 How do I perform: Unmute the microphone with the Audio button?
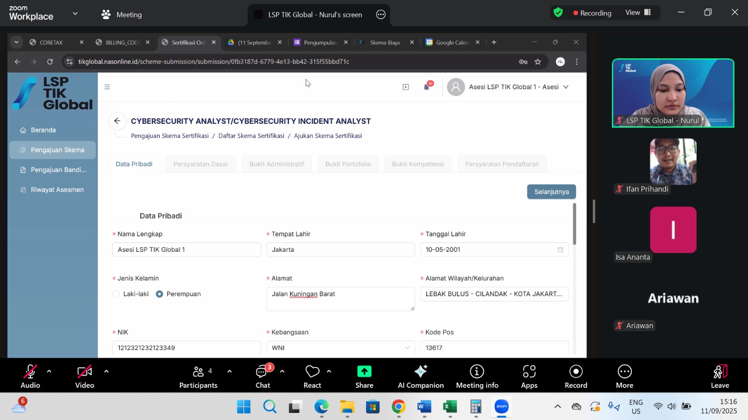(30, 372)
